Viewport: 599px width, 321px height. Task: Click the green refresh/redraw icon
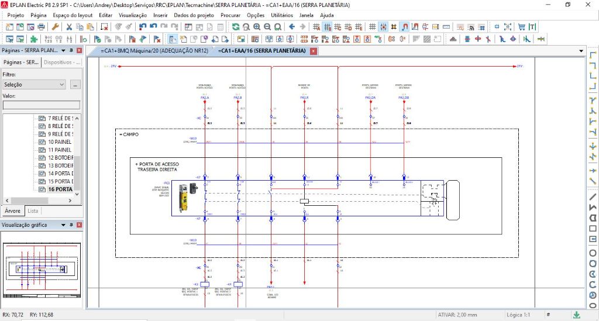point(235,27)
